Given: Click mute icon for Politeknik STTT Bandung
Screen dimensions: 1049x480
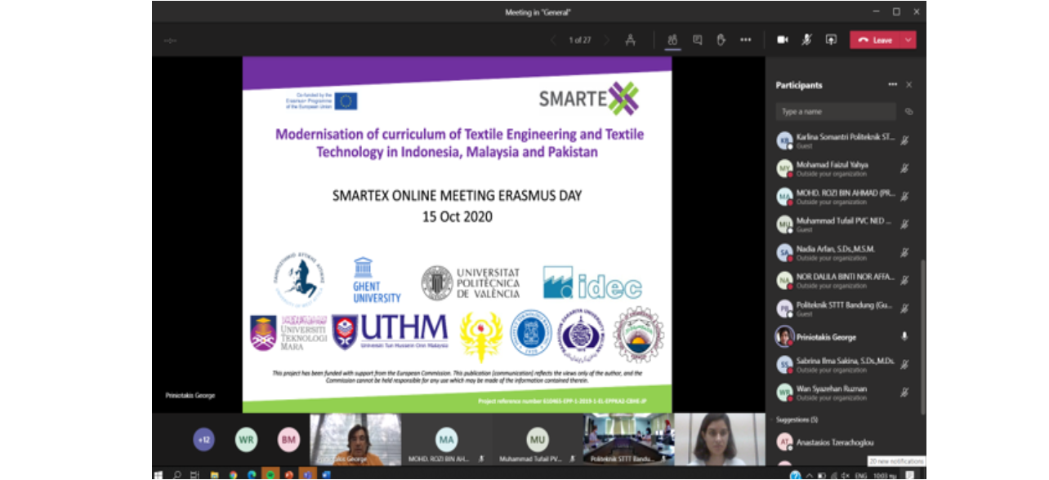Looking at the screenshot, I should (905, 309).
